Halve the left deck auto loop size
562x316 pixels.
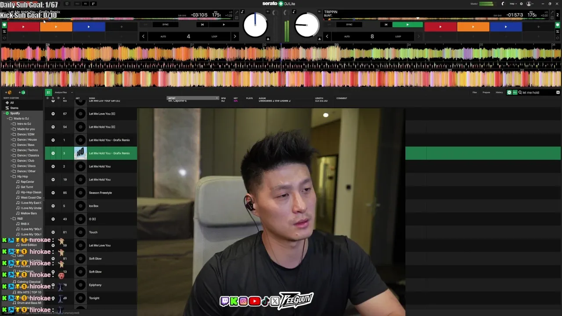pyautogui.click(x=143, y=36)
